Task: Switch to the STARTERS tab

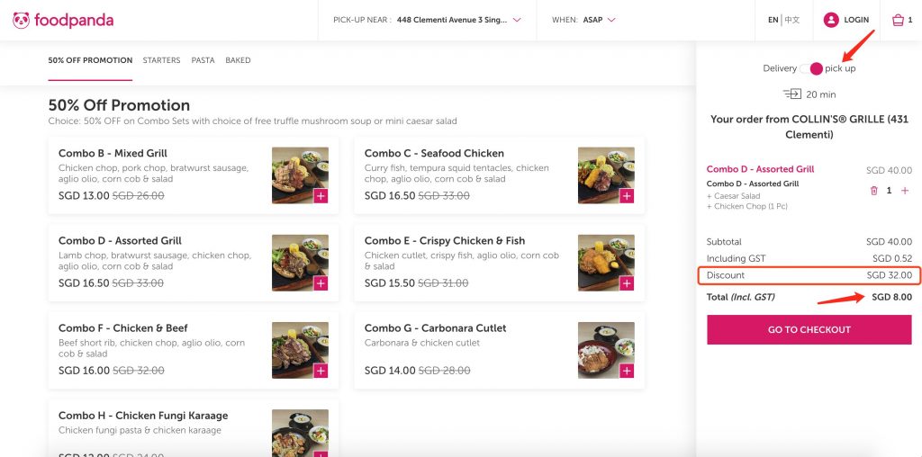Action: [161, 60]
